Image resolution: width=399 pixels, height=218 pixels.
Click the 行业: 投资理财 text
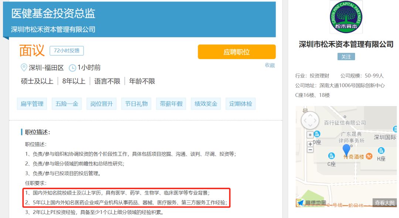(x=312, y=76)
